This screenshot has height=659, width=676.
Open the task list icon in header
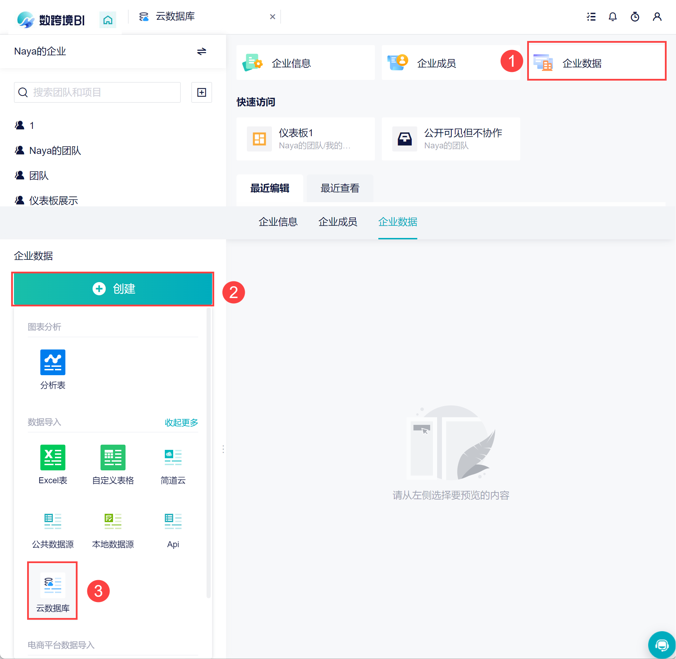[591, 17]
